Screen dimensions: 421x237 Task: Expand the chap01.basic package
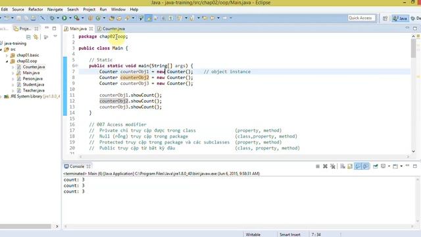[7, 55]
